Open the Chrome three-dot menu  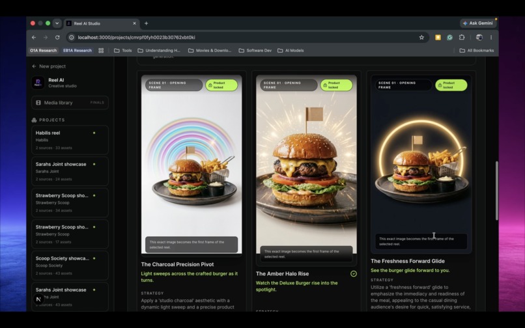491,38
